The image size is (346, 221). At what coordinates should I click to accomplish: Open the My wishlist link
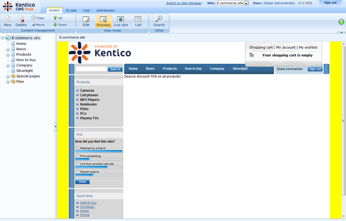click(x=308, y=47)
